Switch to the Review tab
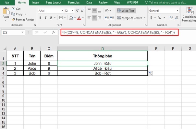 click(x=103, y=3)
